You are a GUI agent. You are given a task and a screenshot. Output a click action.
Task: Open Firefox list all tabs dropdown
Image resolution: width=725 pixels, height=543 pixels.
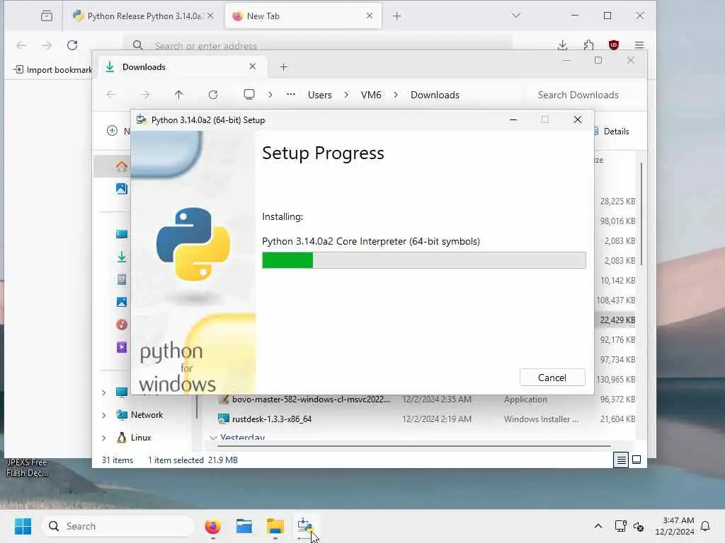point(516,16)
